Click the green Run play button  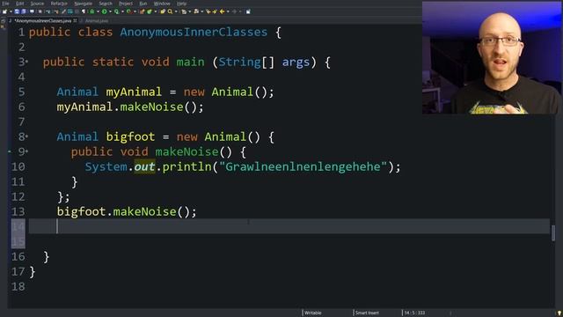[x=104, y=11]
